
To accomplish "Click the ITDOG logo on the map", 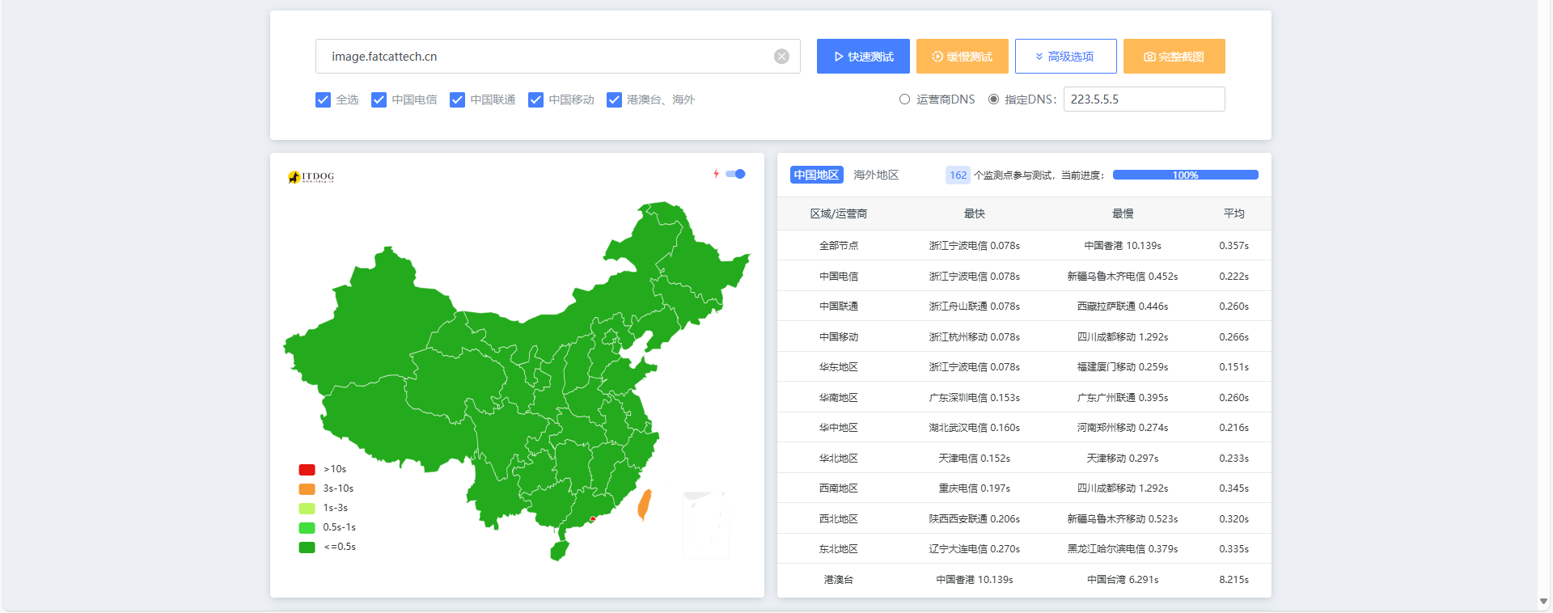I will [311, 177].
